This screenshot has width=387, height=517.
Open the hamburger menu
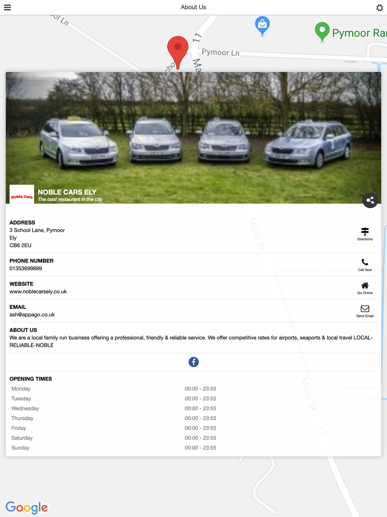[7, 7]
